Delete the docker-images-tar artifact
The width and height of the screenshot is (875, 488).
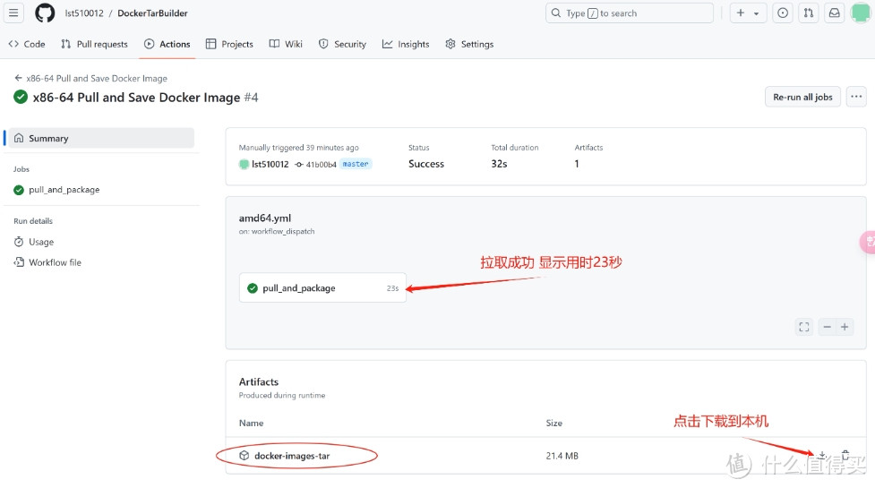coord(845,456)
